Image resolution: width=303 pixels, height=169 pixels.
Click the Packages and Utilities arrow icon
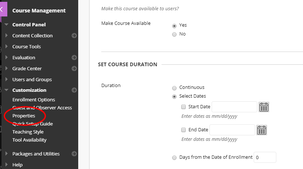coord(74,154)
